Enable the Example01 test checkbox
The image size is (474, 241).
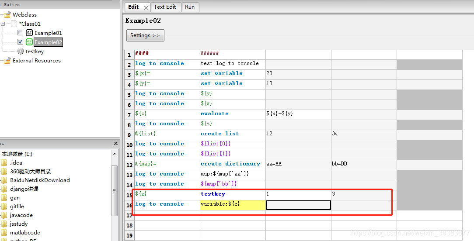pyautogui.click(x=20, y=33)
